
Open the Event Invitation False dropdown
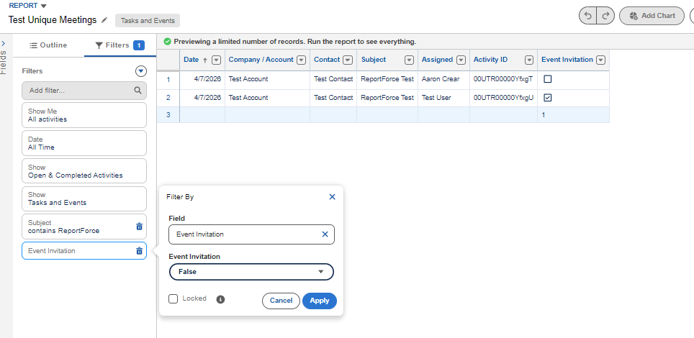pyautogui.click(x=251, y=272)
